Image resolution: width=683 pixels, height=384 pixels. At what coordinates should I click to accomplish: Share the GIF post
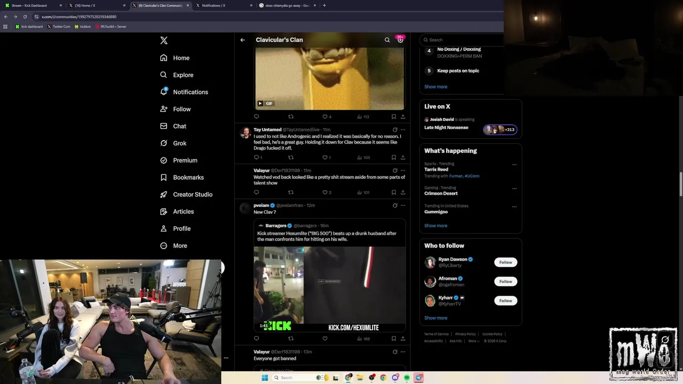(403, 116)
